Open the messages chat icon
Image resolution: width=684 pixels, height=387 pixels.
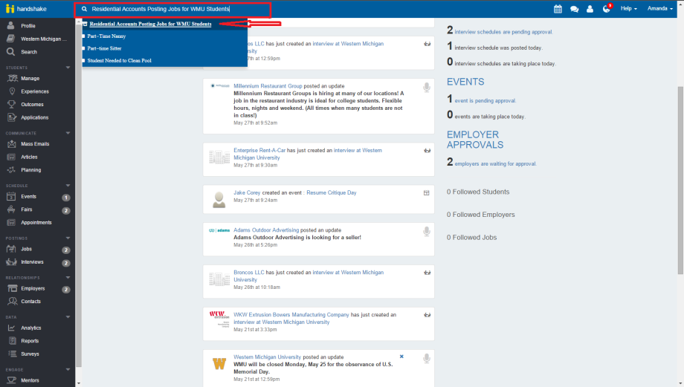coord(574,9)
